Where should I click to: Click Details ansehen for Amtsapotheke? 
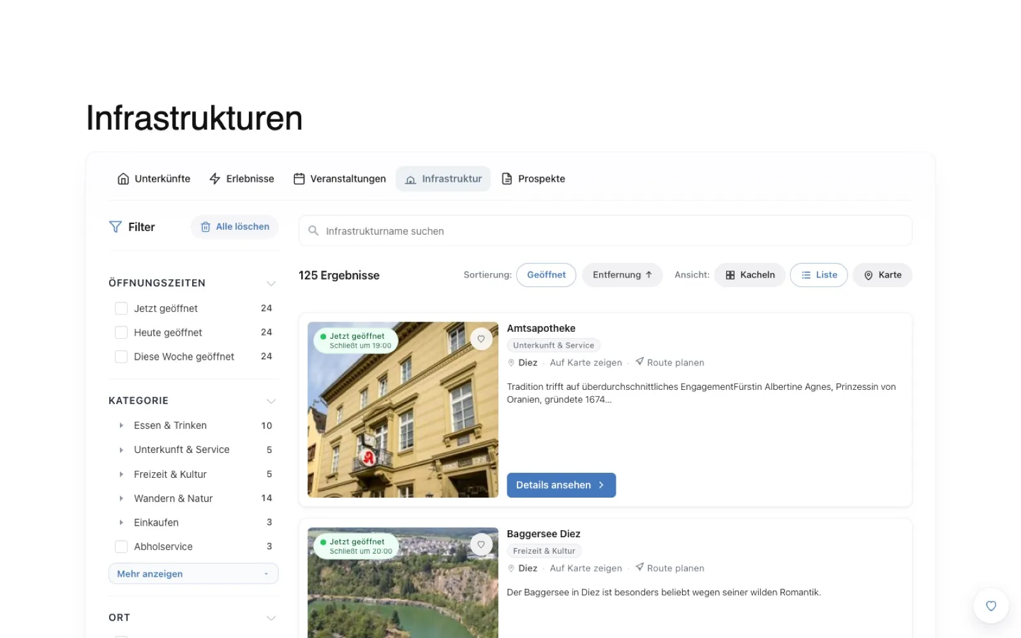(562, 485)
